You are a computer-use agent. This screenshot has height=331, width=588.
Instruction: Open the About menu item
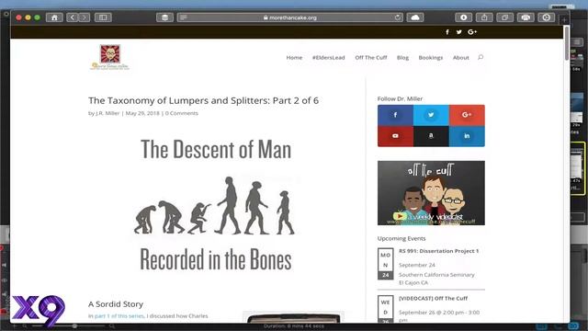461,57
